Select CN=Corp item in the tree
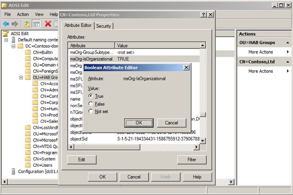This screenshot has width=293, height=195. (49, 103)
